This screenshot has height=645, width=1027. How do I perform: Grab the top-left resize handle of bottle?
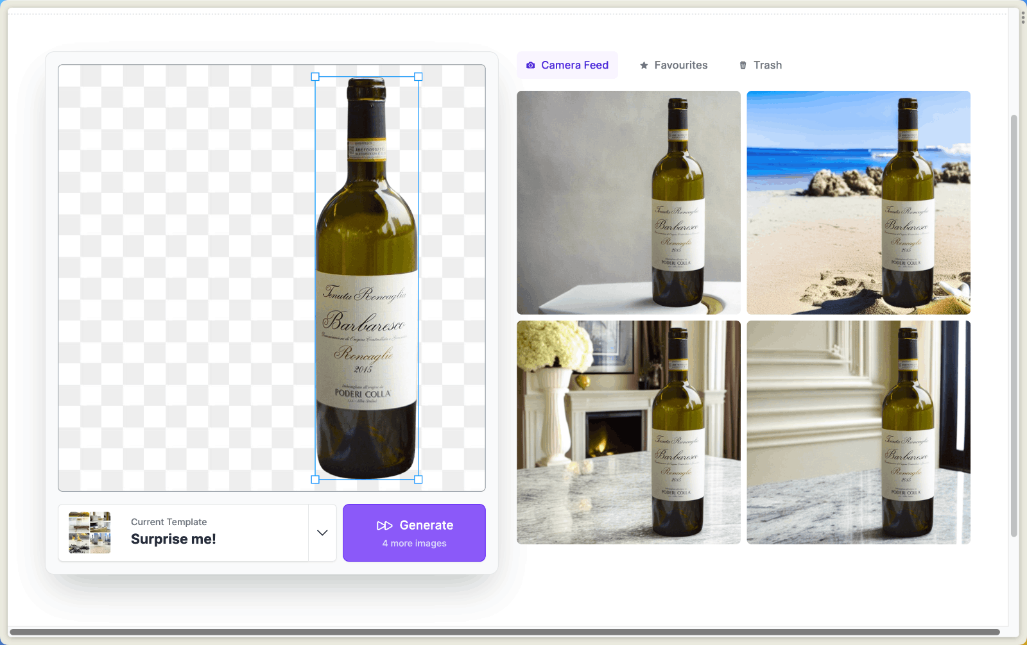[x=315, y=77]
